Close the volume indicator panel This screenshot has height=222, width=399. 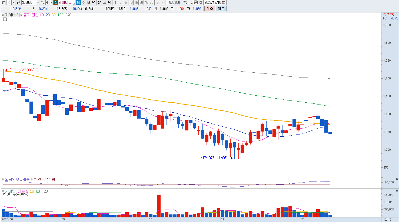pos(397,191)
